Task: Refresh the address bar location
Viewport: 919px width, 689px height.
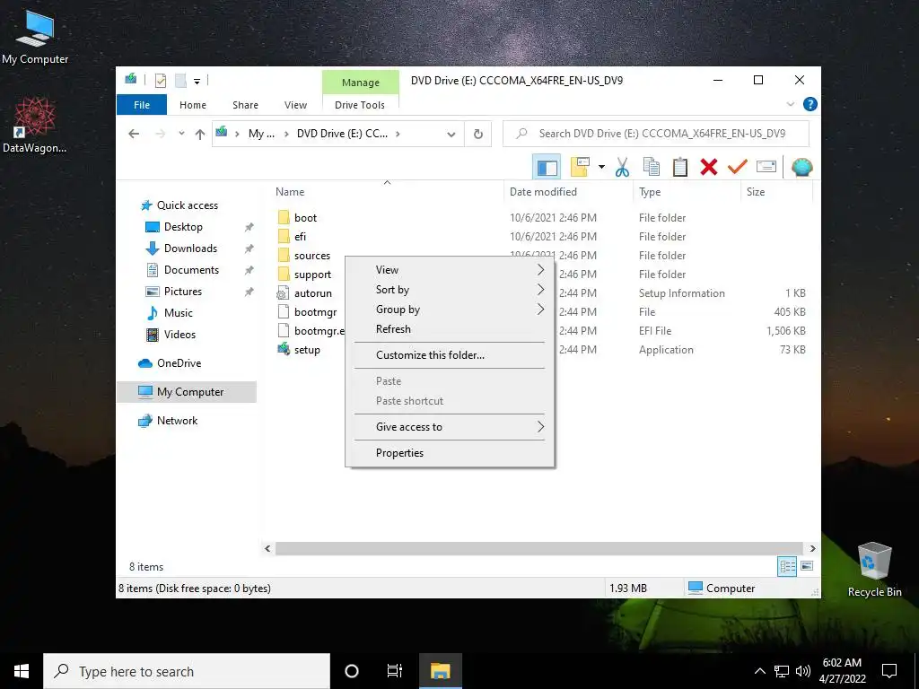Action: tap(478, 135)
